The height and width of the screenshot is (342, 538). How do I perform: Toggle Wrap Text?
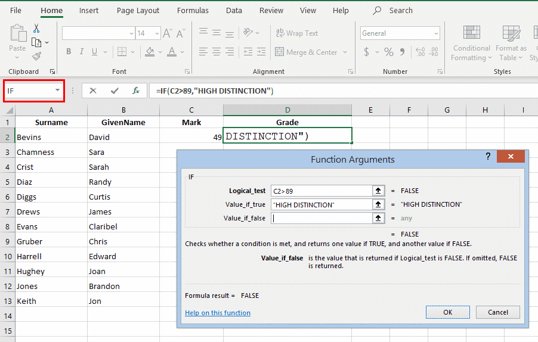296,33
